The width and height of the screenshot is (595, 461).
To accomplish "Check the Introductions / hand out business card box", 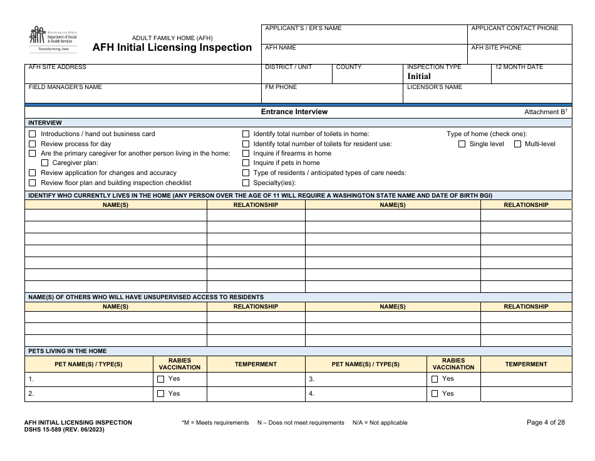I will coord(31,134).
